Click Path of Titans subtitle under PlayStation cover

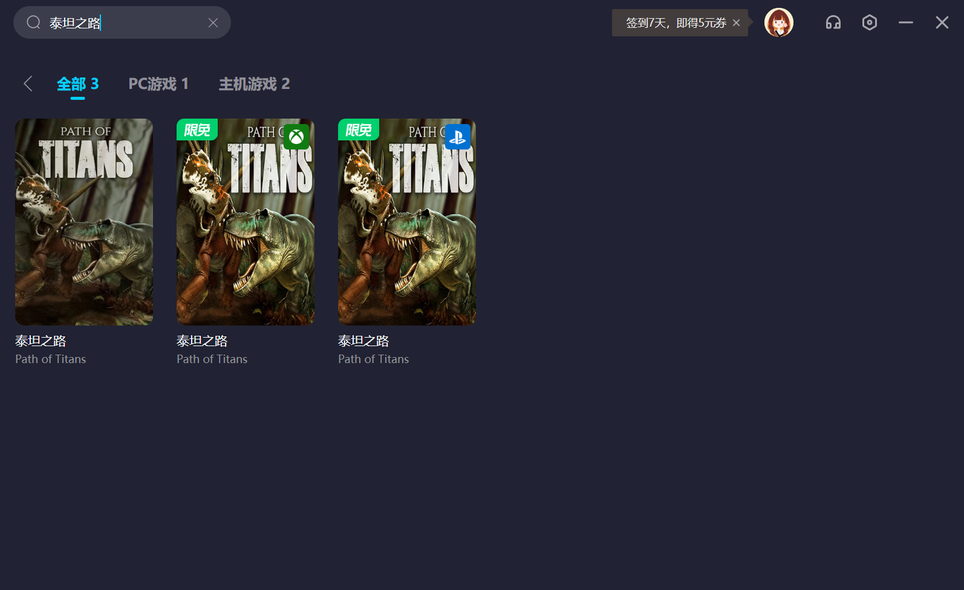tap(374, 359)
